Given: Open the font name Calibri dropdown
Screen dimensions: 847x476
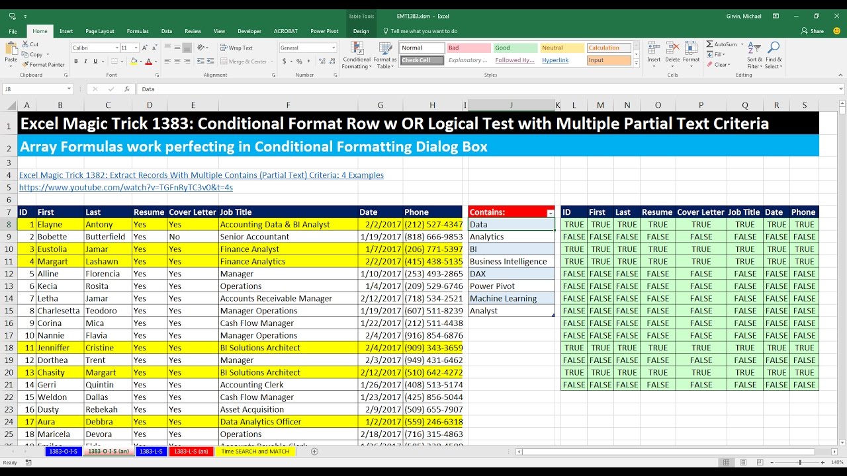Looking at the screenshot, I should point(116,48).
